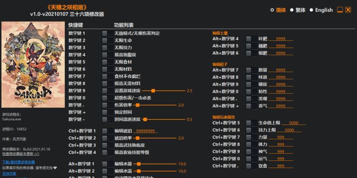The image size is (357, 178).
Task: Click the Sakuna.exe process name
Action: click(12, 119)
